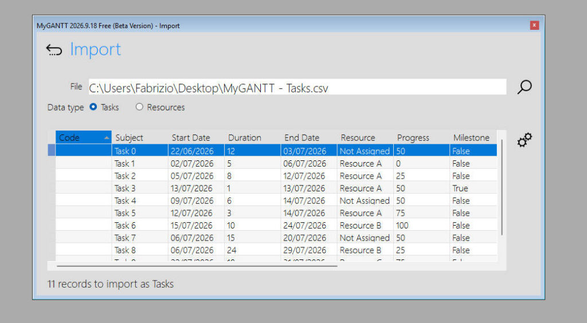Viewport: 587px width, 323px height.
Task: Click the horizontal scrollbar under the table
Action: tap(197, 266)
